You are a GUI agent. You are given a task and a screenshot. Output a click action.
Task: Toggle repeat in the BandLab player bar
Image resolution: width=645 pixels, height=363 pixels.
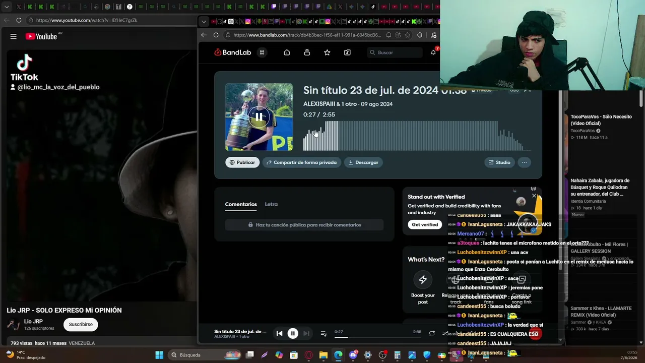[x=432, y=333]
